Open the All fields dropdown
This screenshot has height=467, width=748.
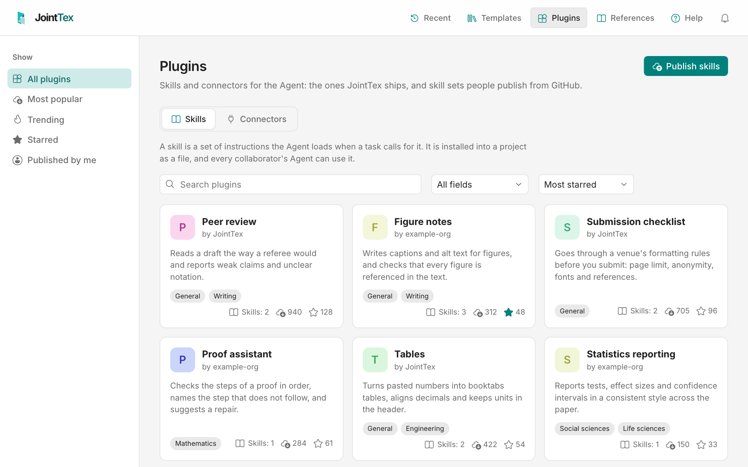pyautogui.click(x=480, y=184)
